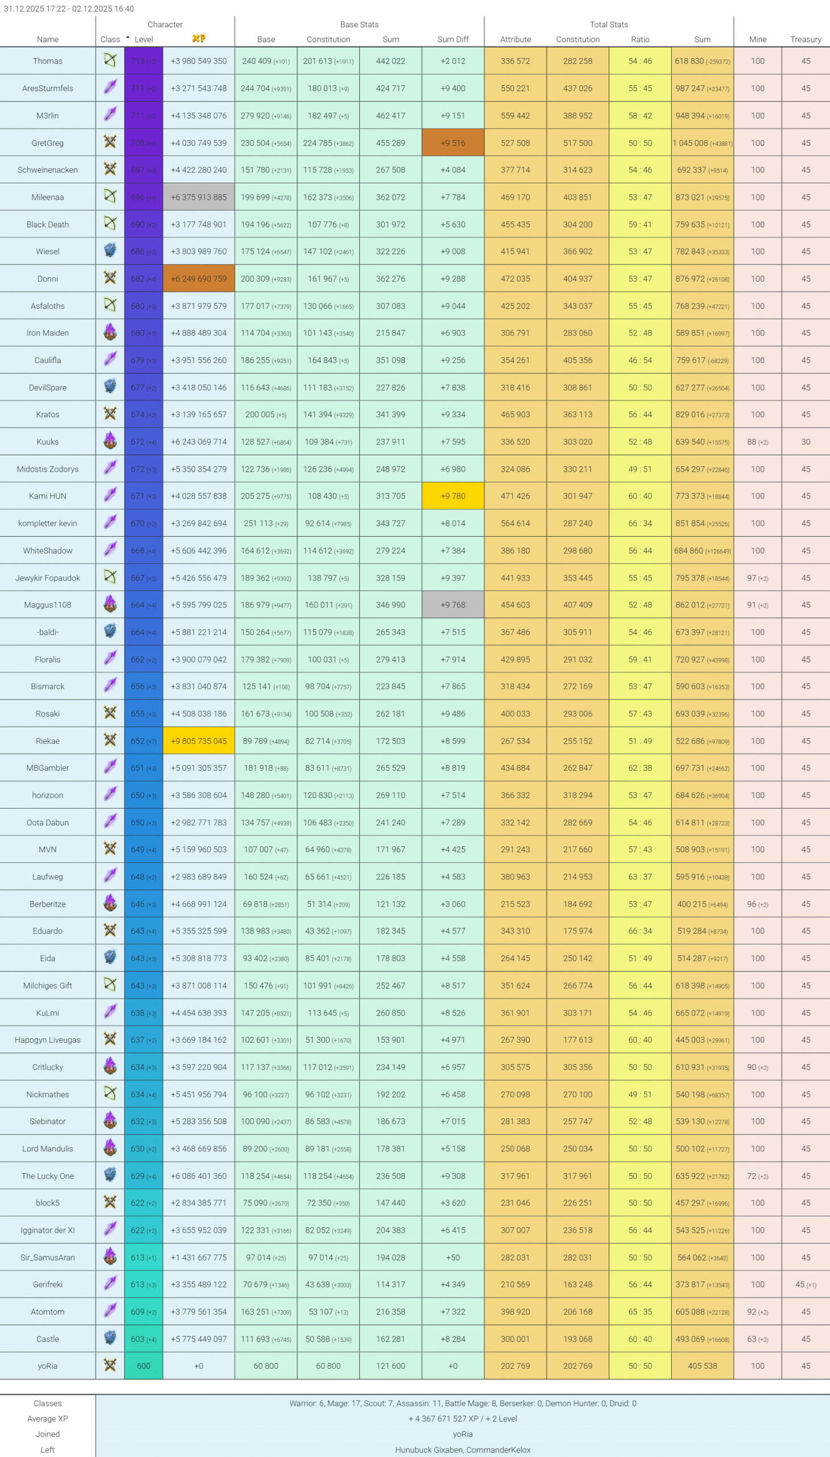
Task: Click the sort arrow beside Level header
Action: 128,38
